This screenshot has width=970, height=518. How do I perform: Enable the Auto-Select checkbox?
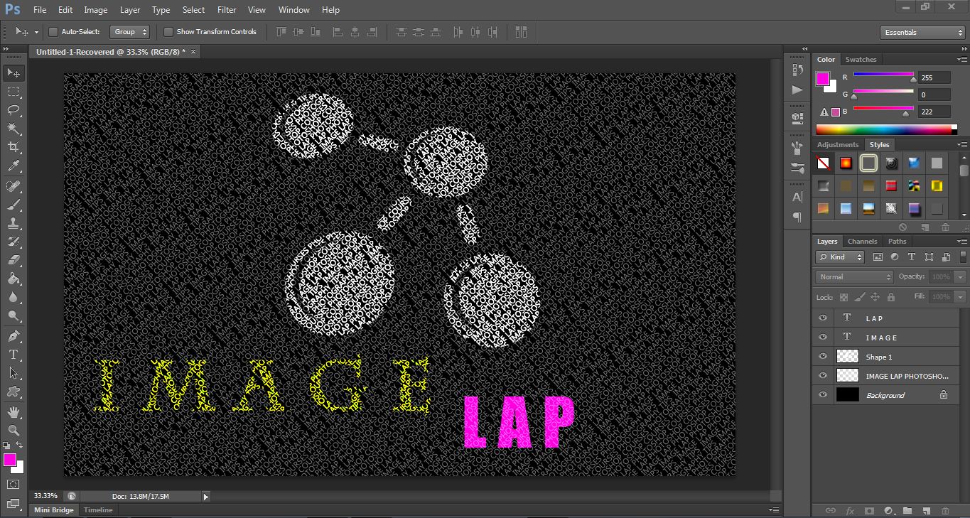point(53,32)
